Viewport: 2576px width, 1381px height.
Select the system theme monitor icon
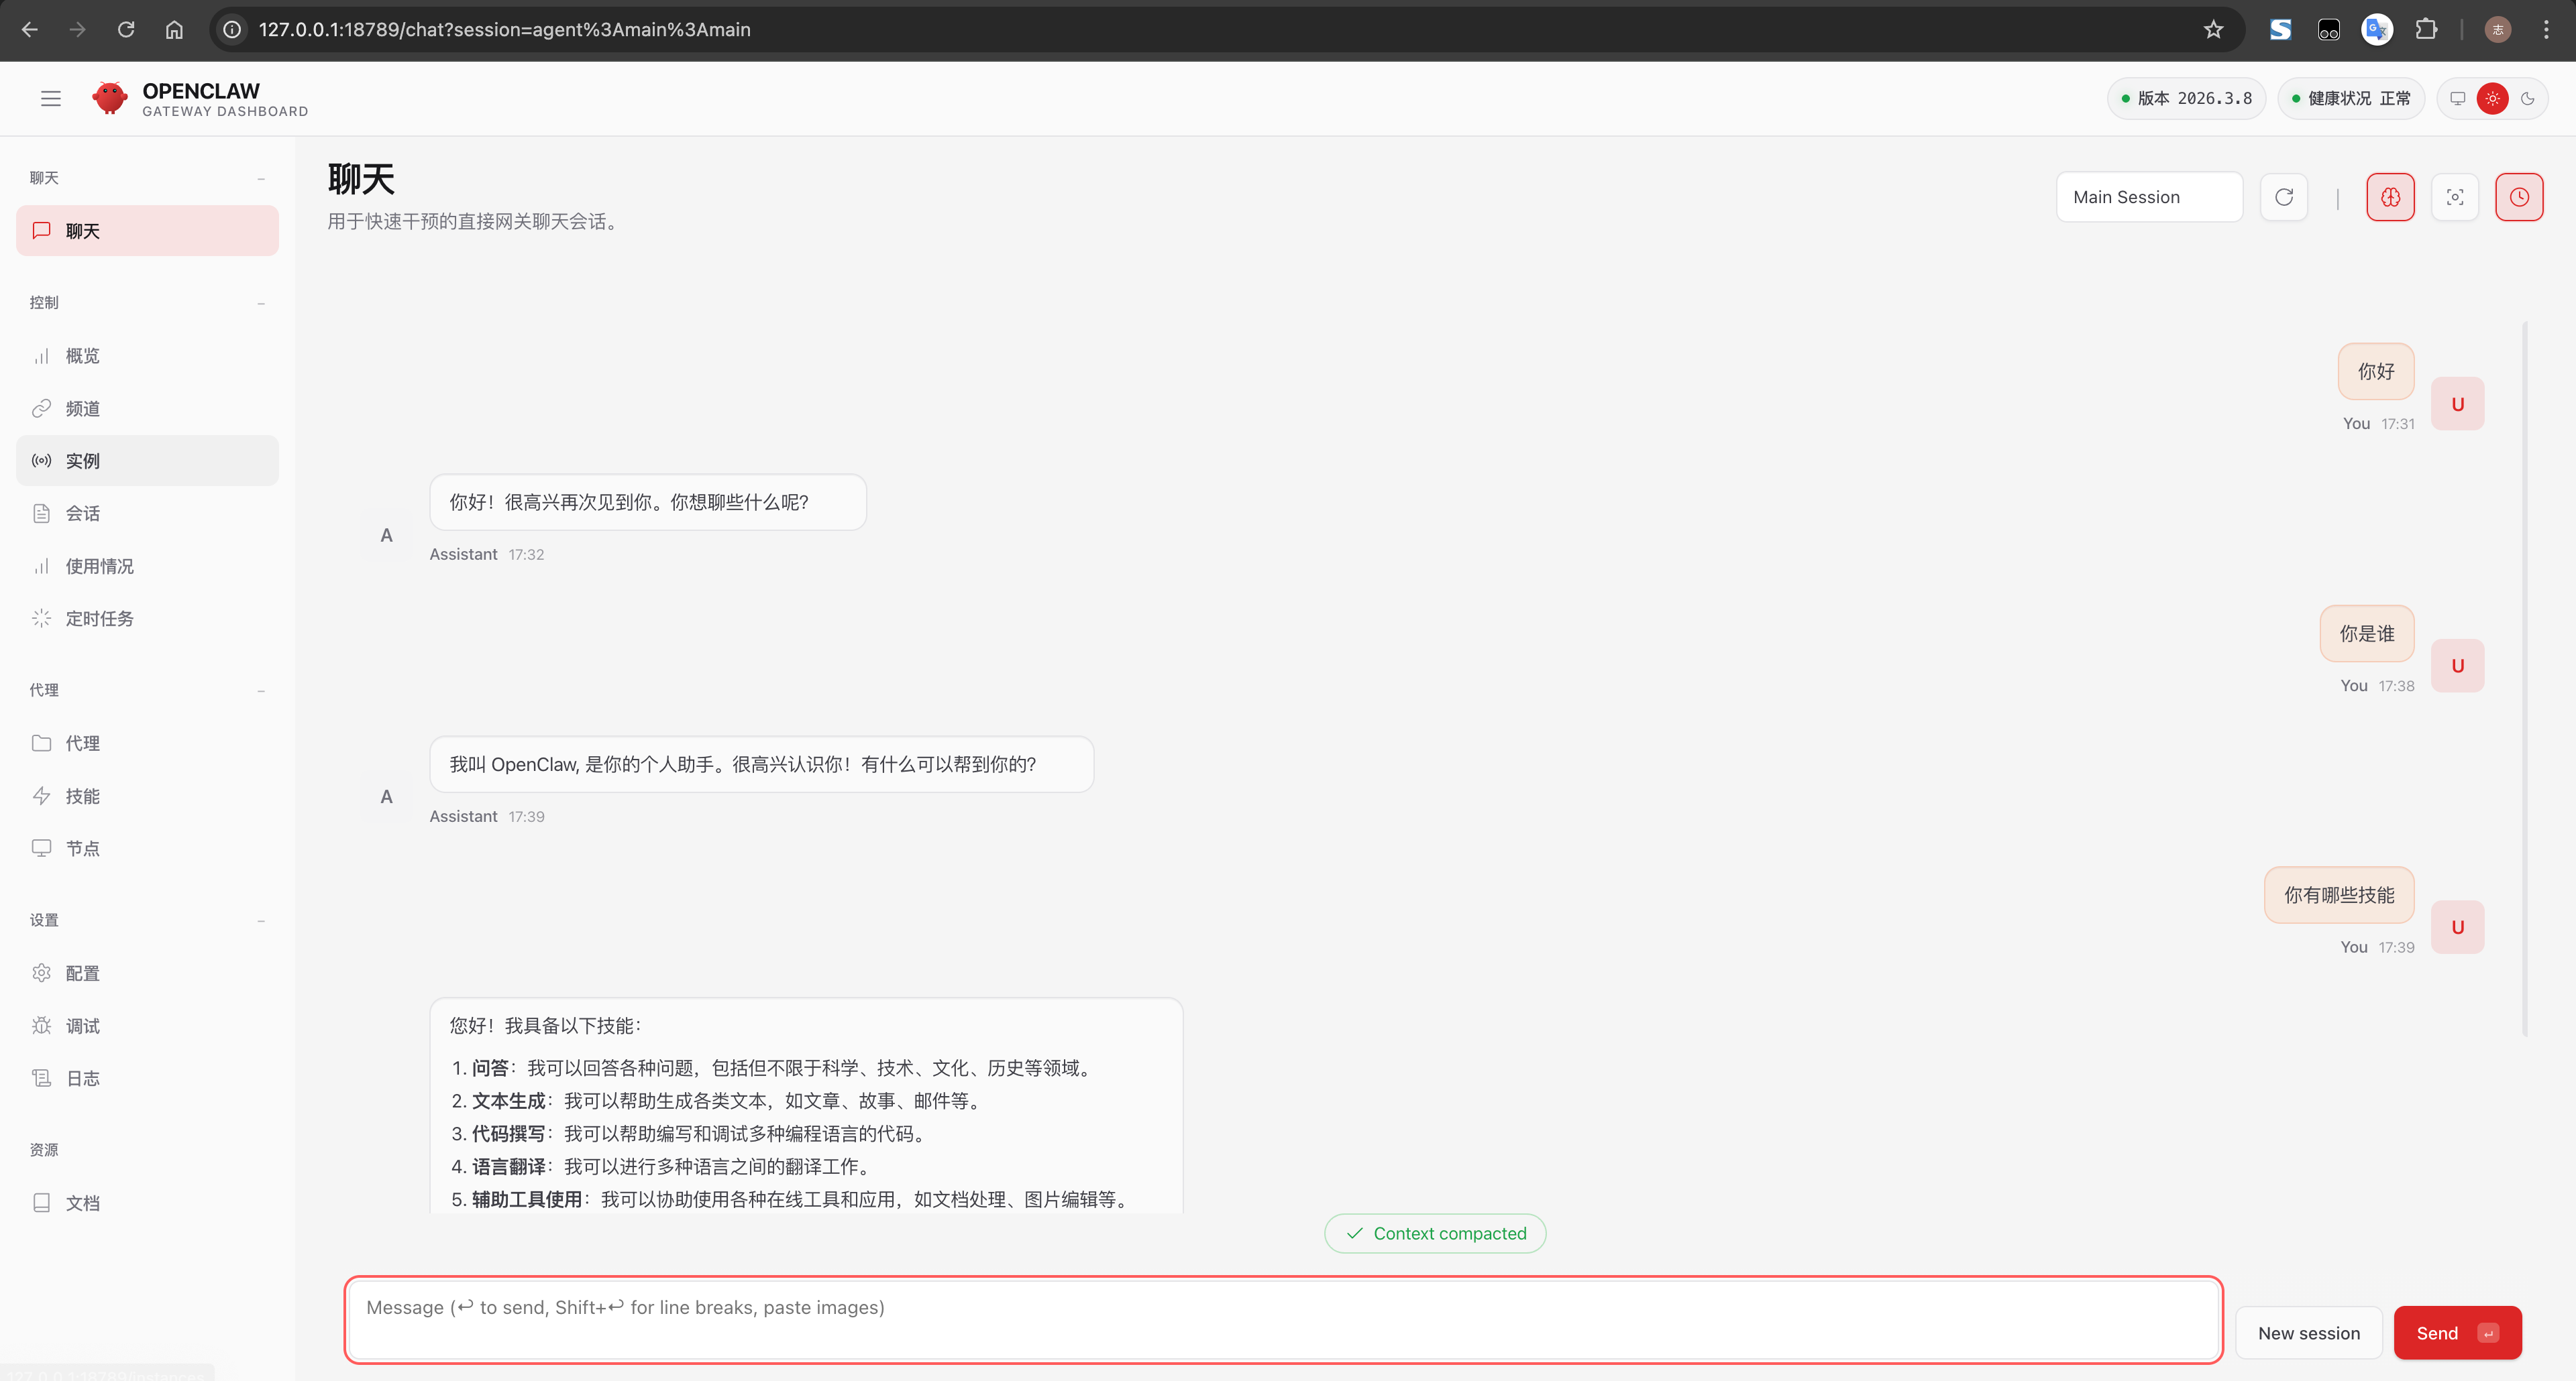pos(2457,98)
